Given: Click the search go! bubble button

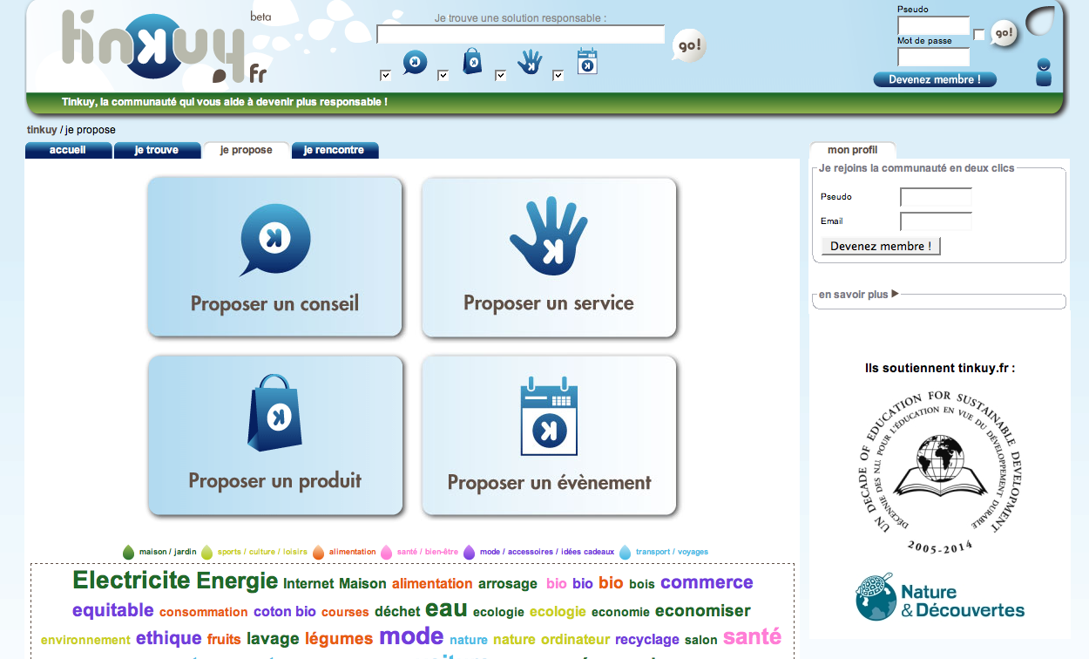Looking at the screenshot, I should [688, 46].
